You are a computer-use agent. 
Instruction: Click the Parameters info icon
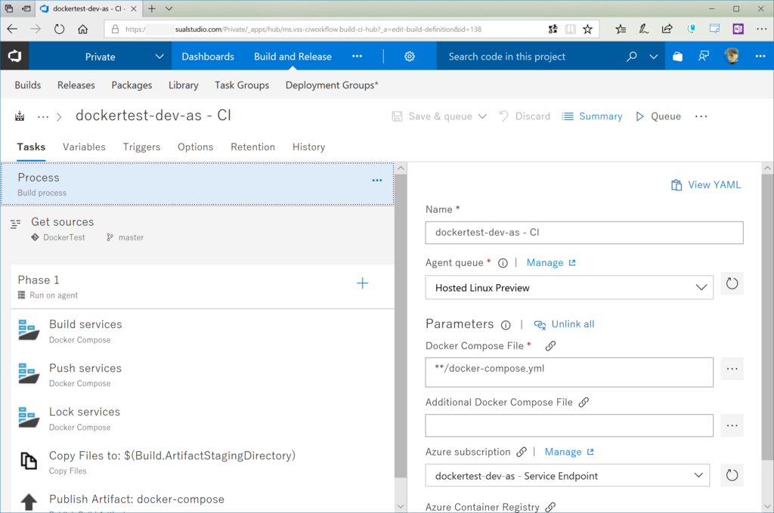(x=506, y=325)
